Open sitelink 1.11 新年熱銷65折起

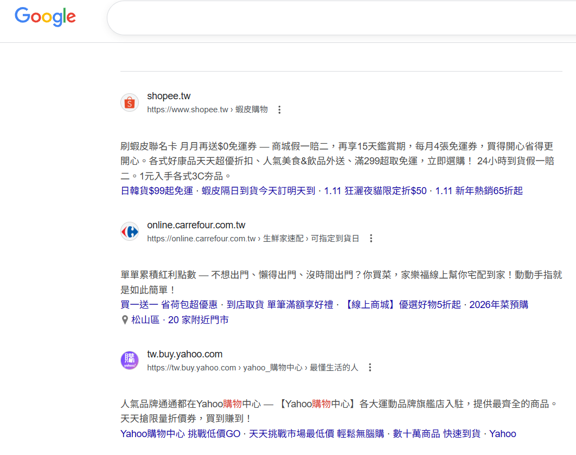tap(479, 191)
